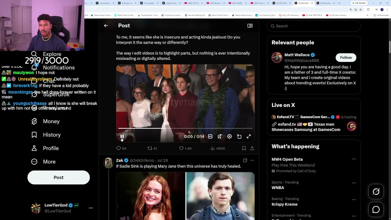This screenshot has height=220, width=391.
Task: Open the browser extensions puzzle icon
Action: pos(368,9)
